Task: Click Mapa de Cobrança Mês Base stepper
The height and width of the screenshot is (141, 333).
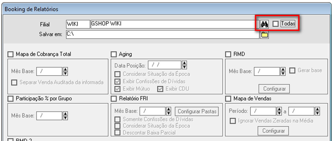Action: [65, 71]
